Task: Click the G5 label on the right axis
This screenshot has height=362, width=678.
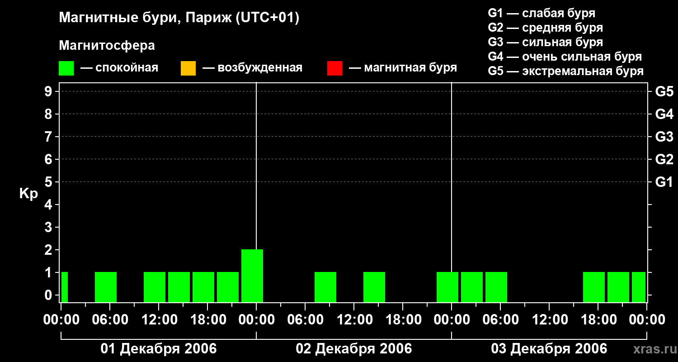Action: click(664, 91)
